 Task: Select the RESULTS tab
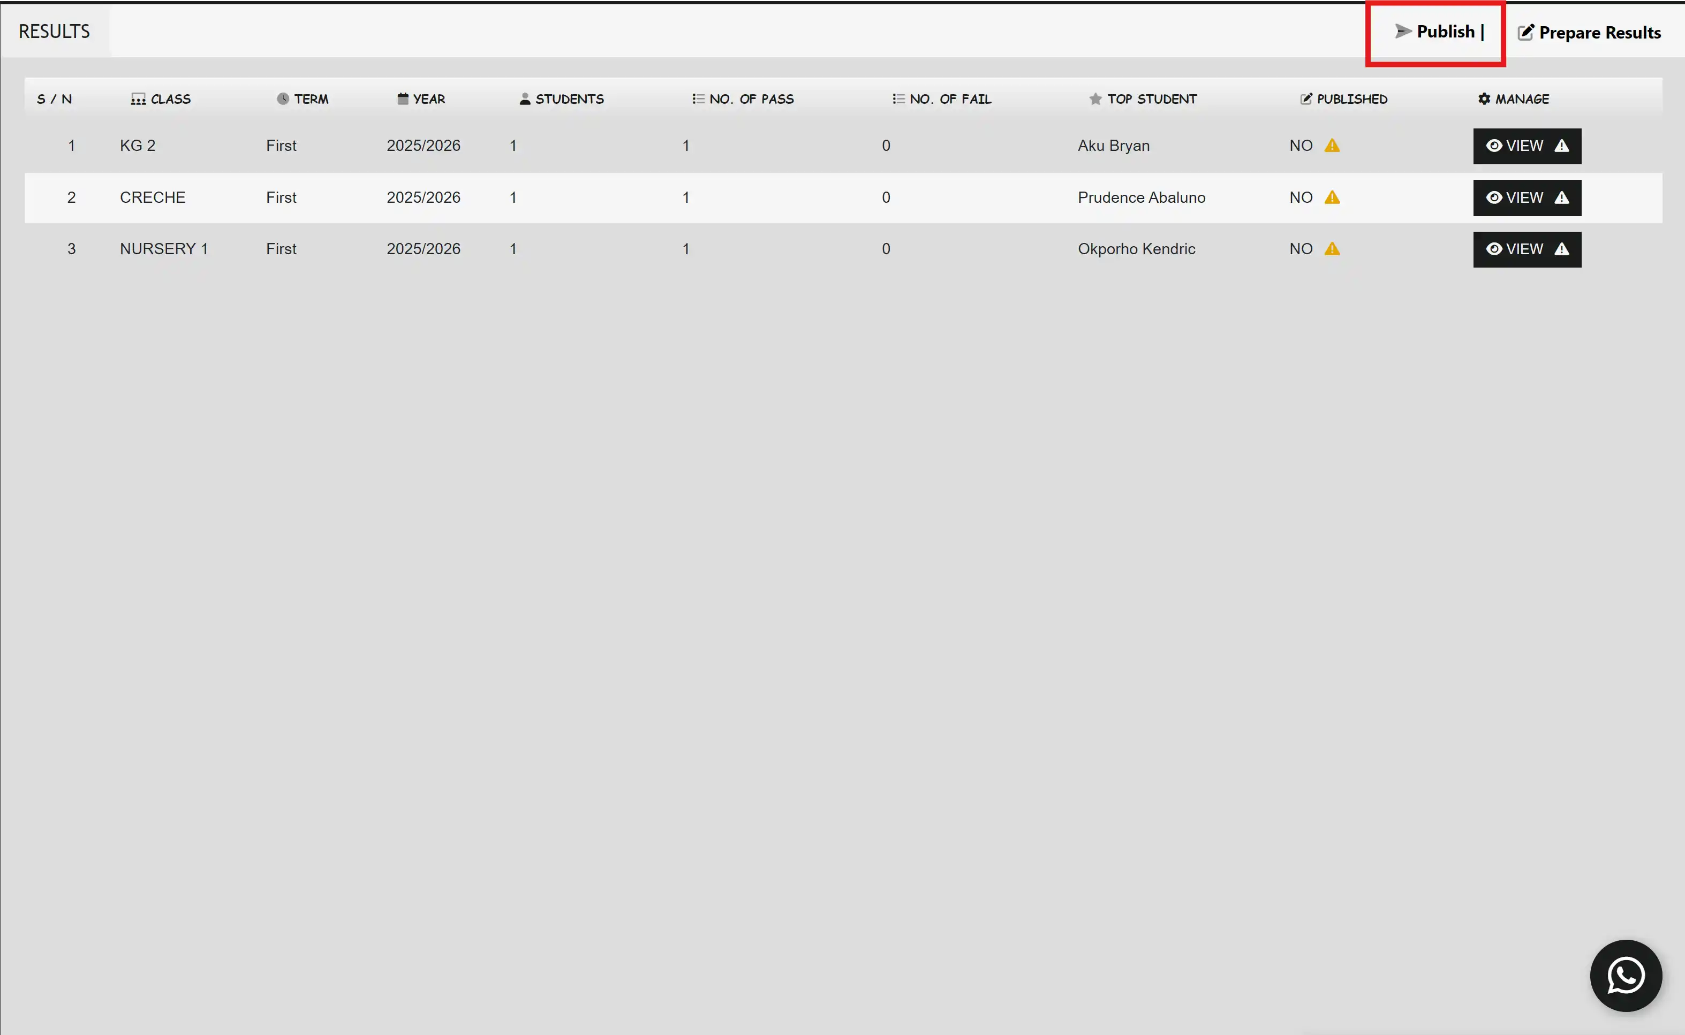click(x=54, y=32)
